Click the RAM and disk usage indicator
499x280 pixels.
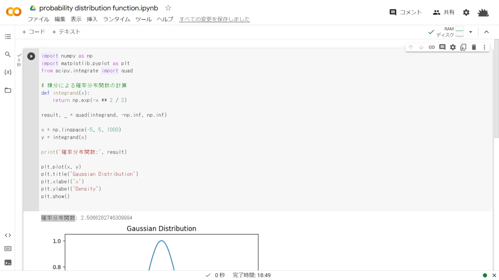click(450, 32)
